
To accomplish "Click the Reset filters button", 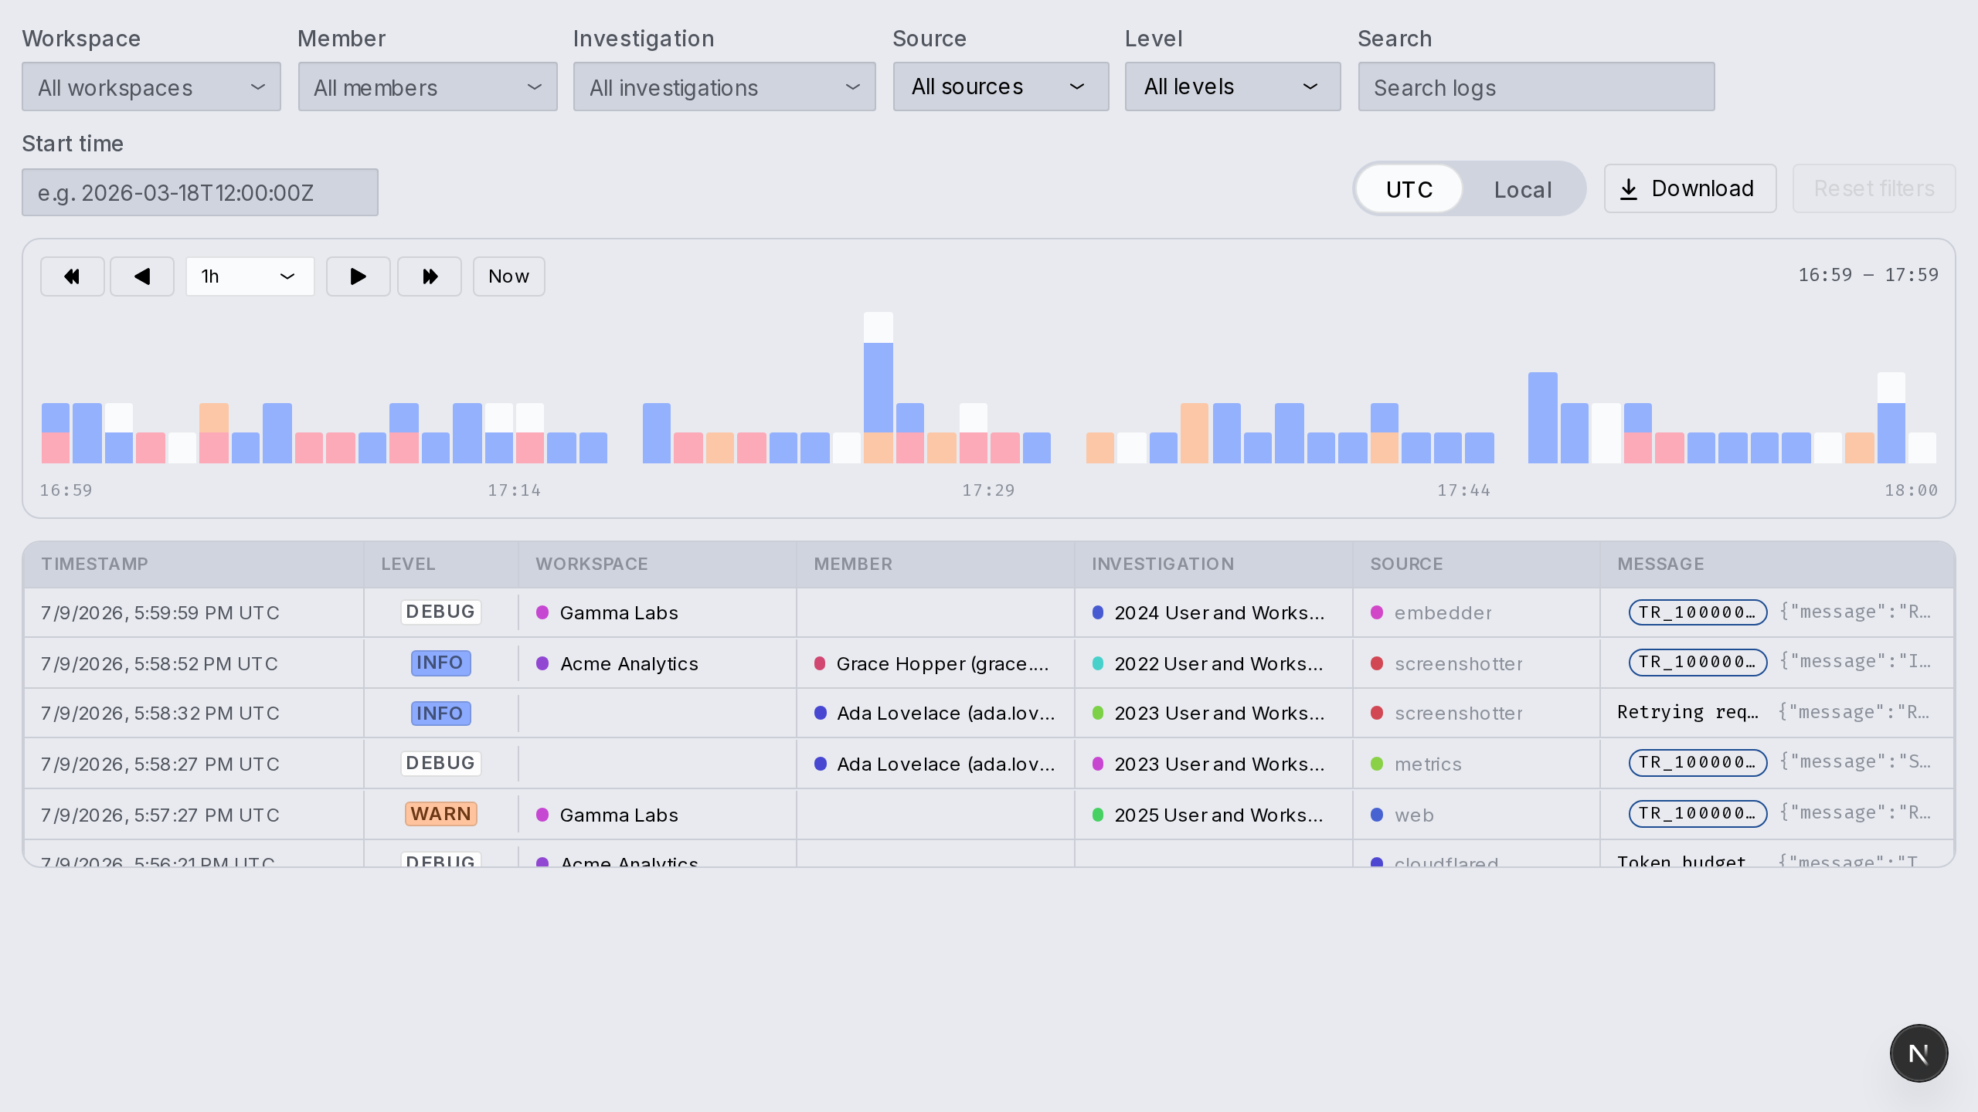I will pyautogui.click(x=1874, y=188).
